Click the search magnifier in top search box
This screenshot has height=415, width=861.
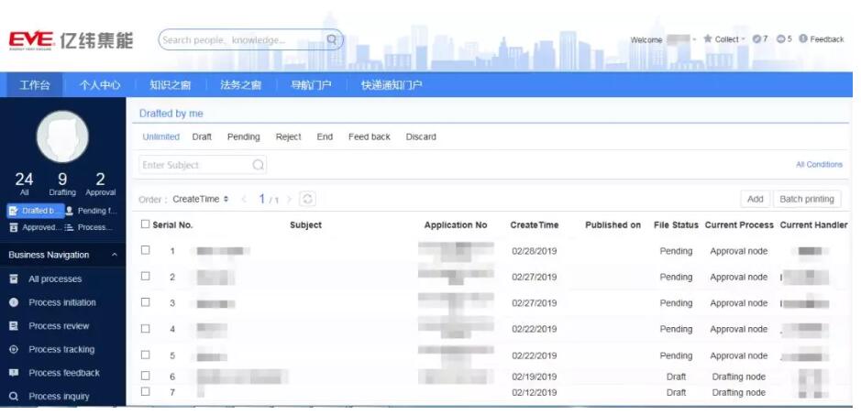click(332, 39)
